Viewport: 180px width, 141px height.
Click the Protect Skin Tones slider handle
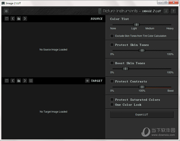(x=142, y=50)
